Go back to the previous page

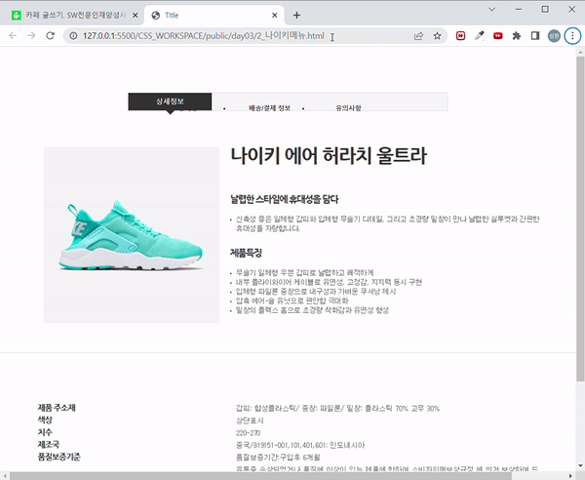point(13,36)
